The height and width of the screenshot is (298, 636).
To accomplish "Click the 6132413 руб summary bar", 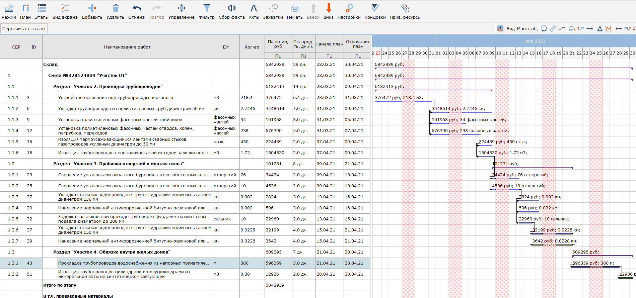I will tap(433, 90).
